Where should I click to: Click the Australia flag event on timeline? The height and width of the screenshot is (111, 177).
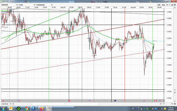[115, 100]
